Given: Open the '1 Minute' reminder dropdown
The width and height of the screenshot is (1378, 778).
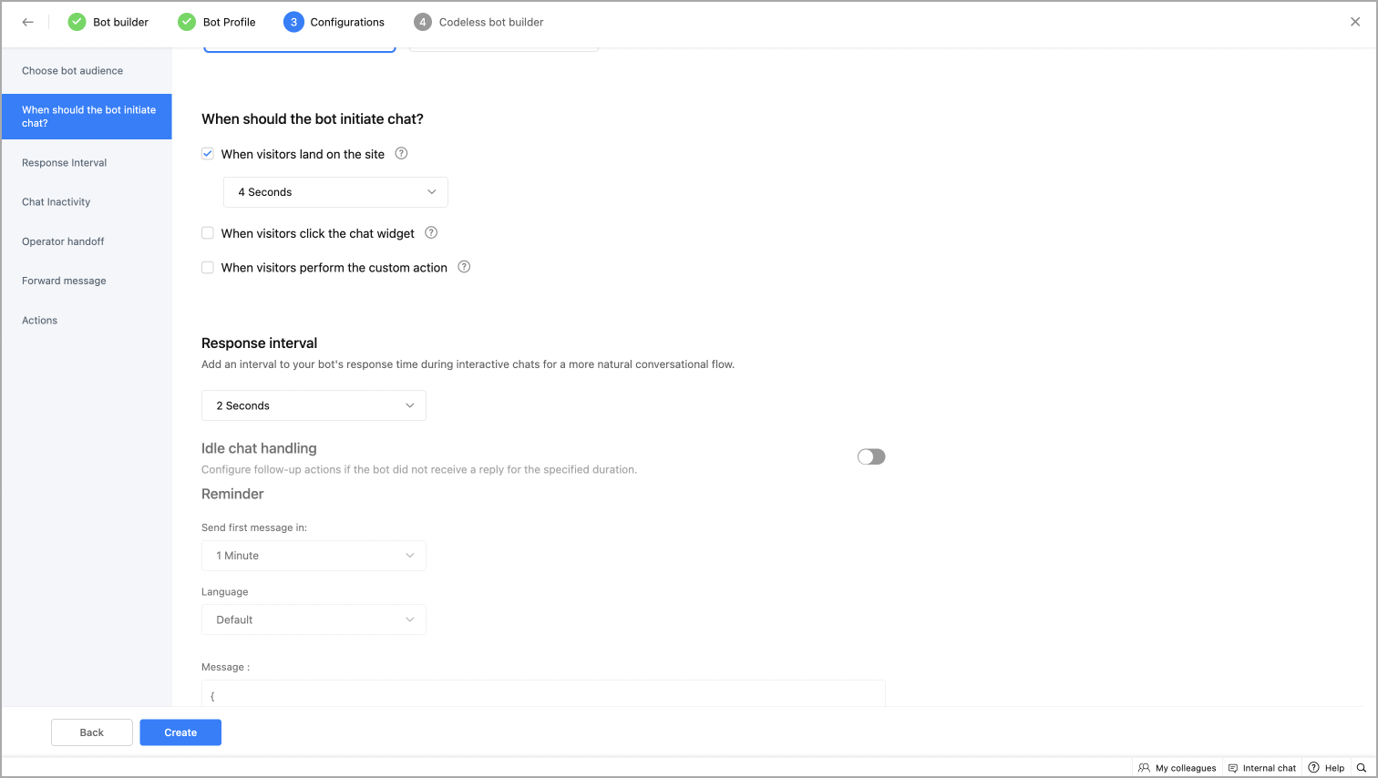Looking at the screenshot, I should coord(314,556).
